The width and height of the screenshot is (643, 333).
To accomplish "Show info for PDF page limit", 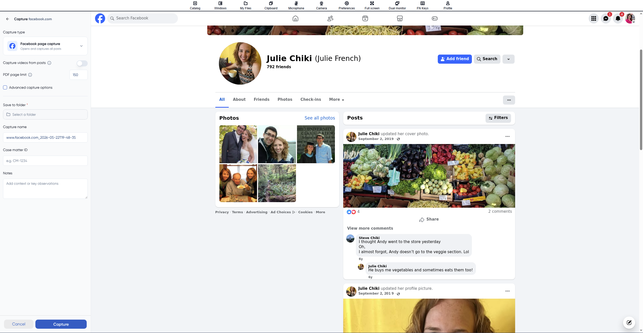I will [30, 75].
